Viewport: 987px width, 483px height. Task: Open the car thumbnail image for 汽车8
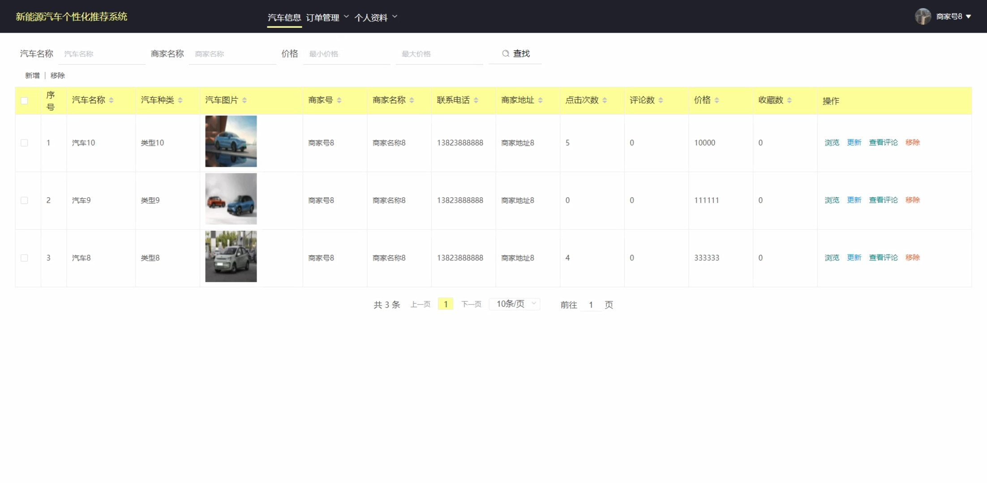[x=231, y=256]
